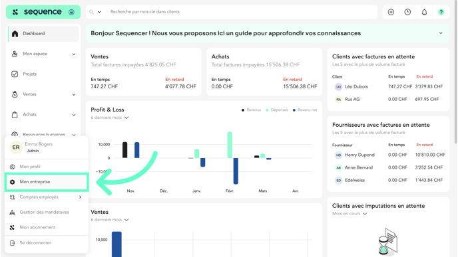The width and height of the screenshot is (458, 257).
Task: Click the Mon abonnement icon
Action: 12,228
